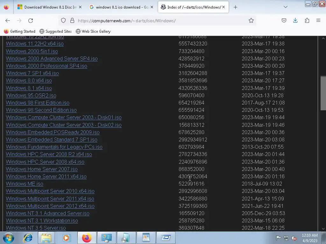
Task: Click the padlock site info icon
Action: [x=72, y=21]
